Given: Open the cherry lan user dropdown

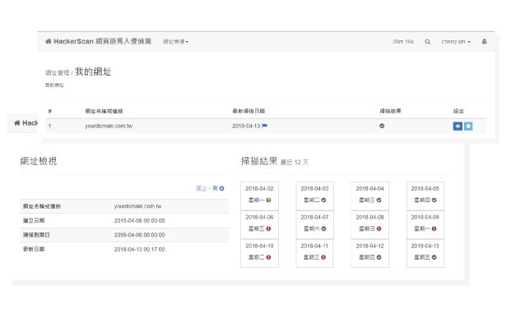Looking at the screenshot, I should pyautogui.click(x=456, y=41).
